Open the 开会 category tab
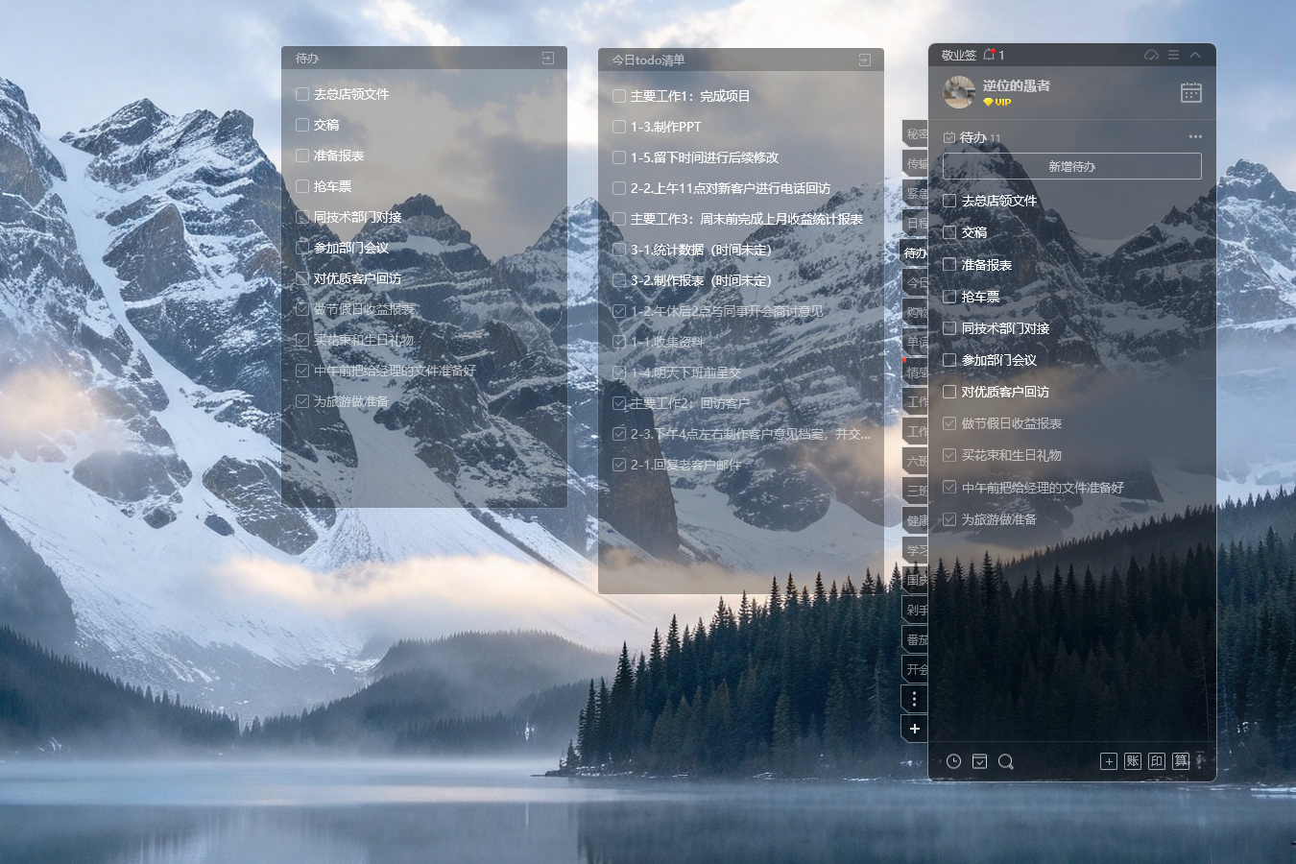The height and width of the screenshot is (864, 1296). [916, 669]
